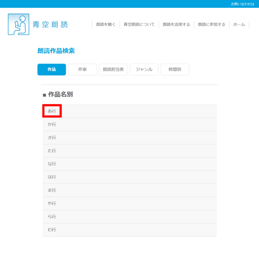Click the 青空朗読 reader logo icon
Image resolution: width=259 pixels, height=260 pixels.
[19, 24]
